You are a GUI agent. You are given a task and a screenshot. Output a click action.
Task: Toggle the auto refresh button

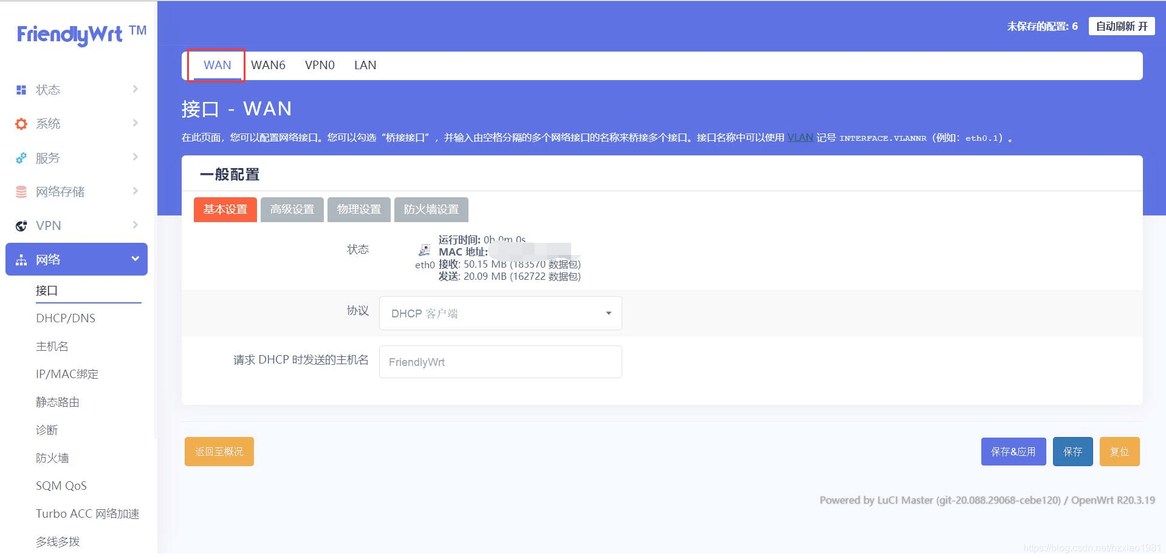click(1121, 26)
